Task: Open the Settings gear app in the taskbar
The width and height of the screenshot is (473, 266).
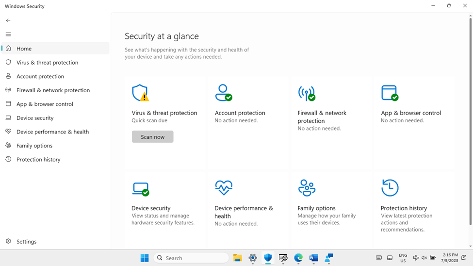Action: click(252, 258)
